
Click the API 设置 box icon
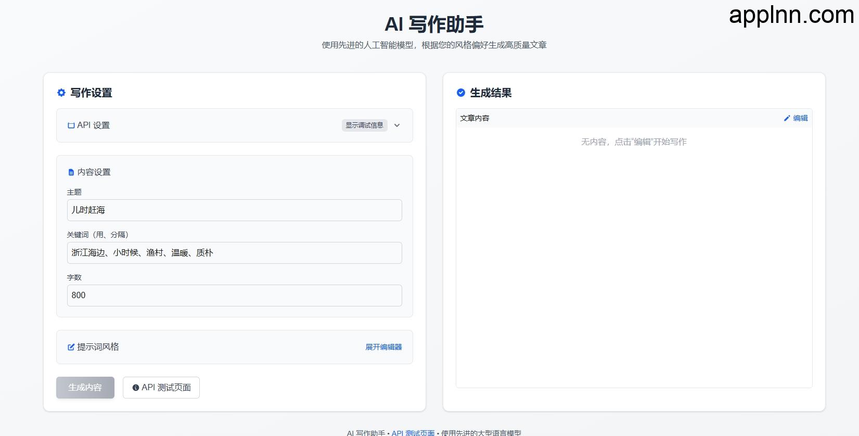pos(71,125)
